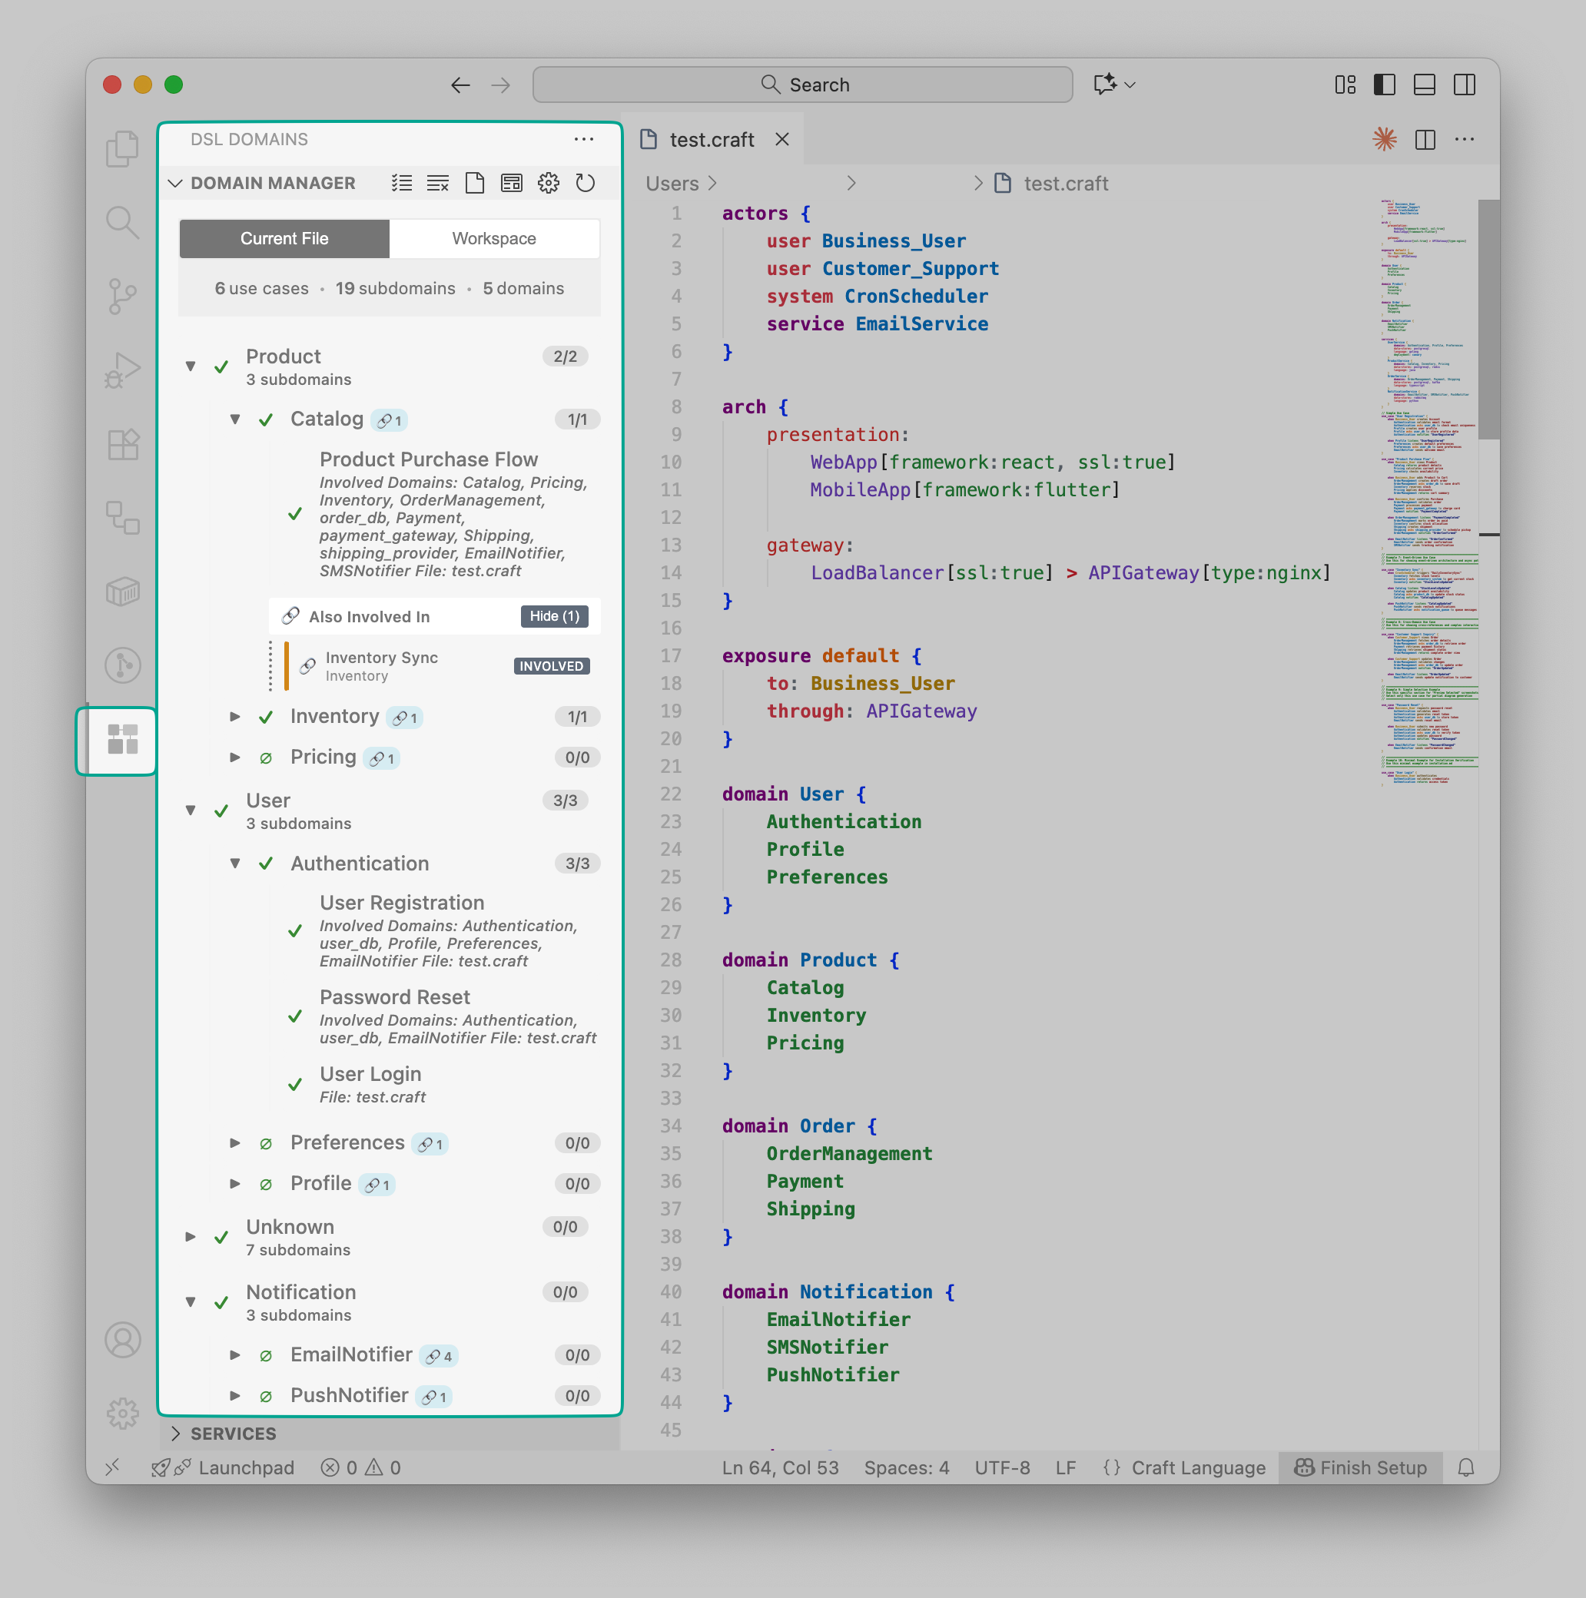This screenshot has width=1586, height=1598.
Task: Open DSL Domains more actions menu
Action: 584,139
